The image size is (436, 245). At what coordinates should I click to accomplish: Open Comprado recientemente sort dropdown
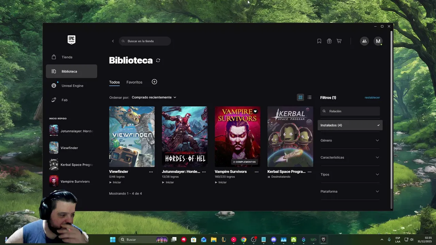coord(154,97)
